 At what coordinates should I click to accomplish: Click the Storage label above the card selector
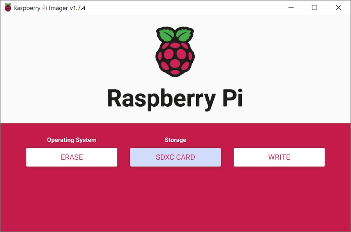pos(175,140)
